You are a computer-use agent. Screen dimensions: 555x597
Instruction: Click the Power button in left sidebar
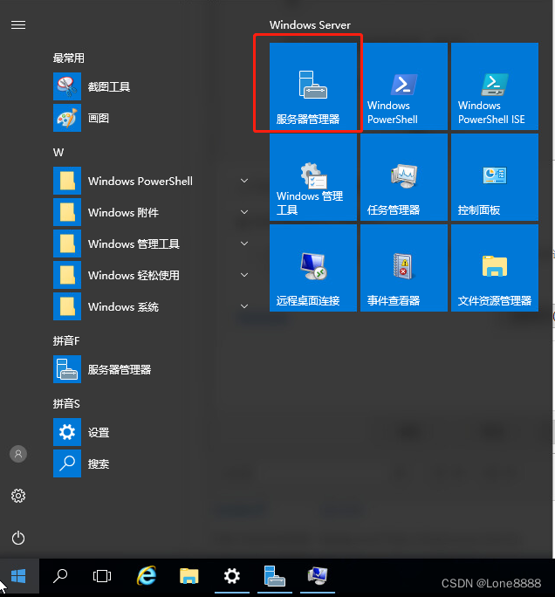click(18, 538)
